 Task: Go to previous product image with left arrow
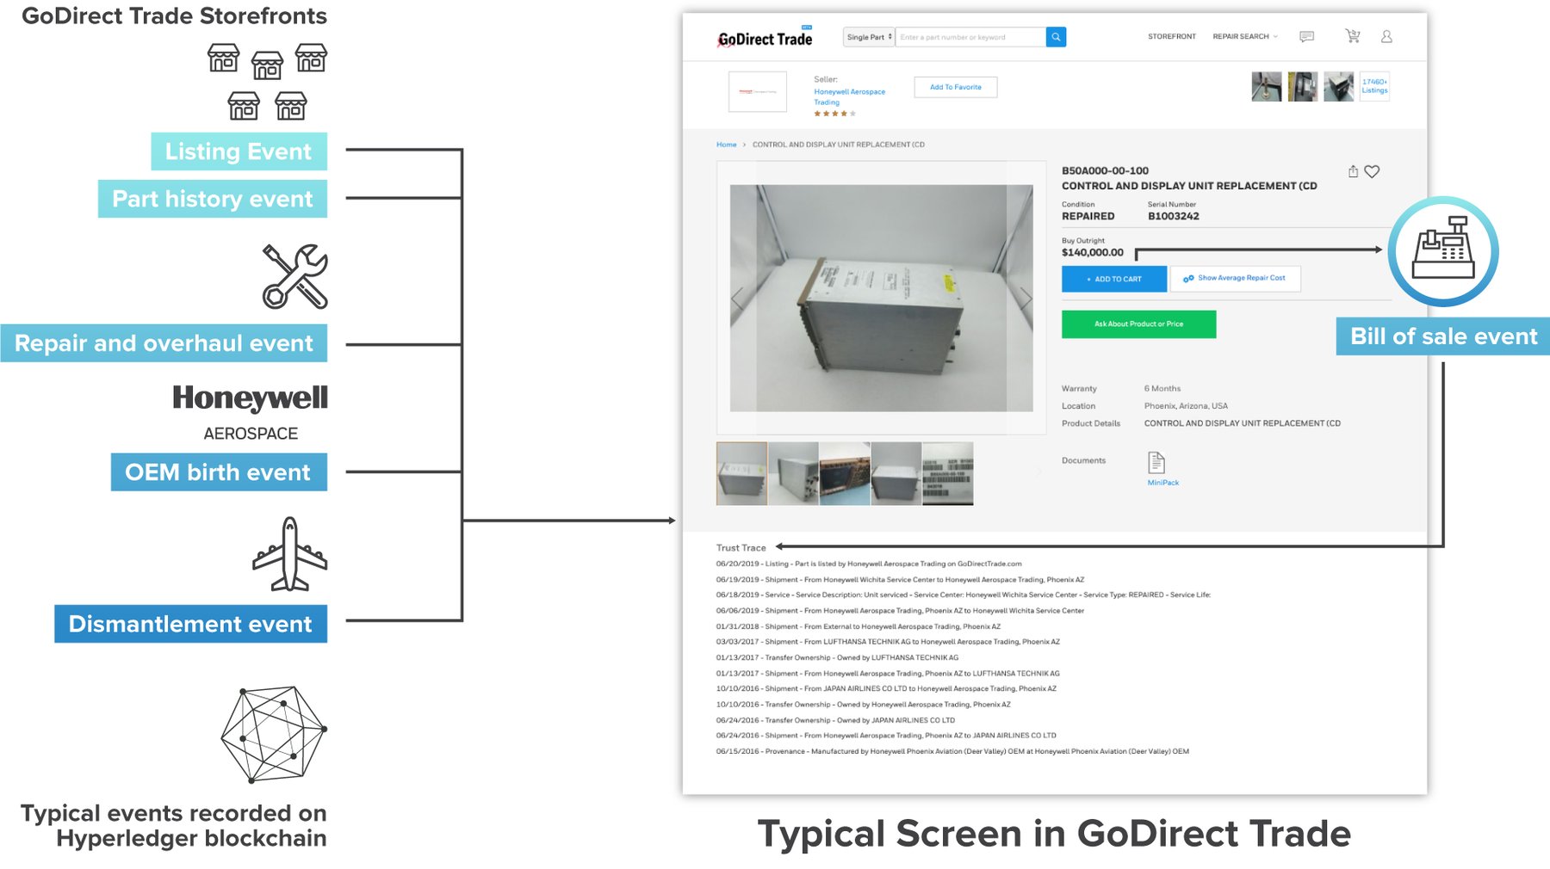tap(737, 299)
